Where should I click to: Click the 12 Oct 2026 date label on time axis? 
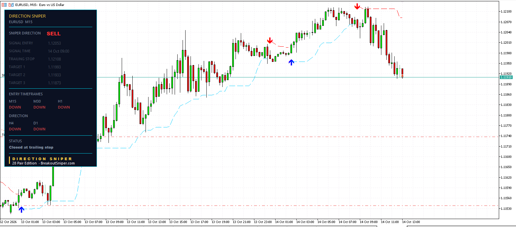(8, 222)
